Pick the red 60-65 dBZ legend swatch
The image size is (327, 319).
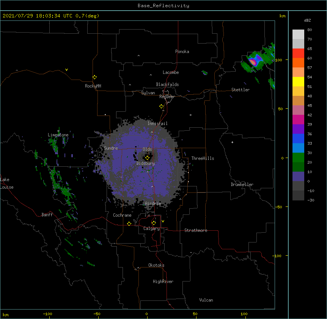click(x=298, y=53)
